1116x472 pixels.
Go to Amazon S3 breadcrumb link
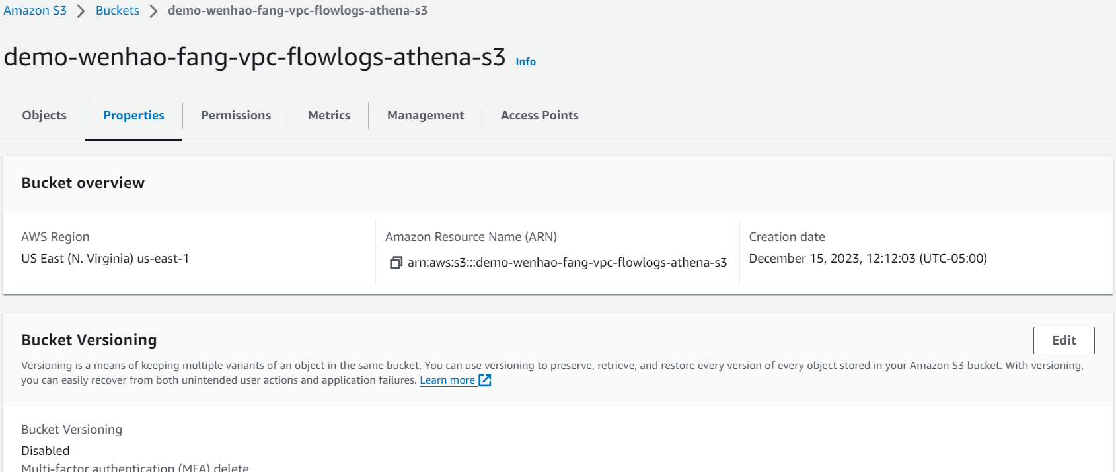pyautogui.click(x=35, y=11)
